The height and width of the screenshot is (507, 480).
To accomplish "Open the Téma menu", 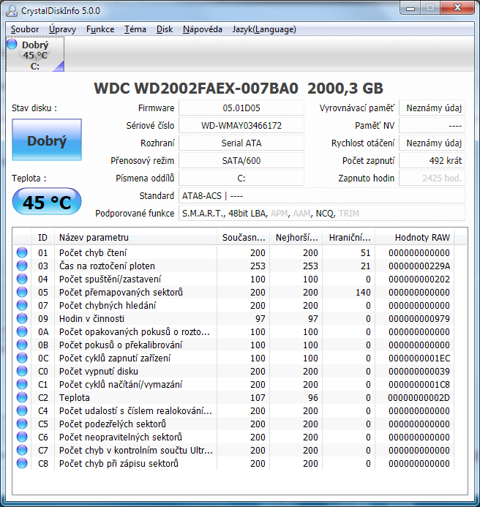I will pos(135,29).
